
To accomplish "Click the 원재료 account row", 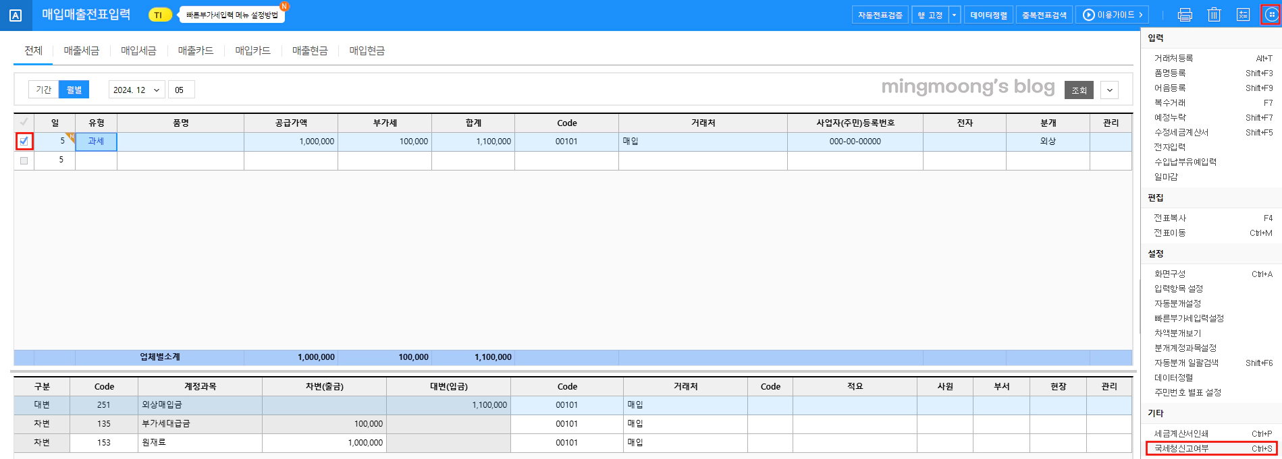I will [572, 443].
